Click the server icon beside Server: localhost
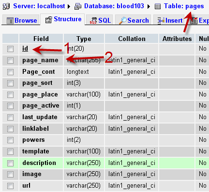Screen dimensions: 209x192 point(6,6)
